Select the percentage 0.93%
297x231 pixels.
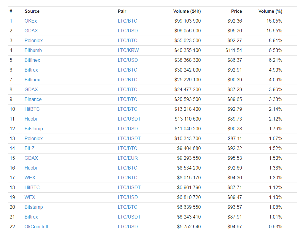point(276,227)
